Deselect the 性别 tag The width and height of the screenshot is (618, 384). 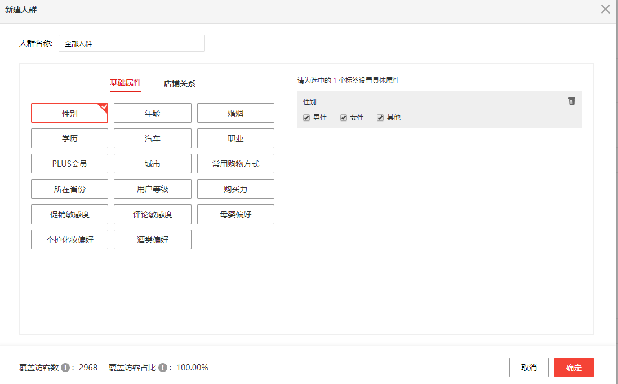pyautogui.click(x=69, y=113)
